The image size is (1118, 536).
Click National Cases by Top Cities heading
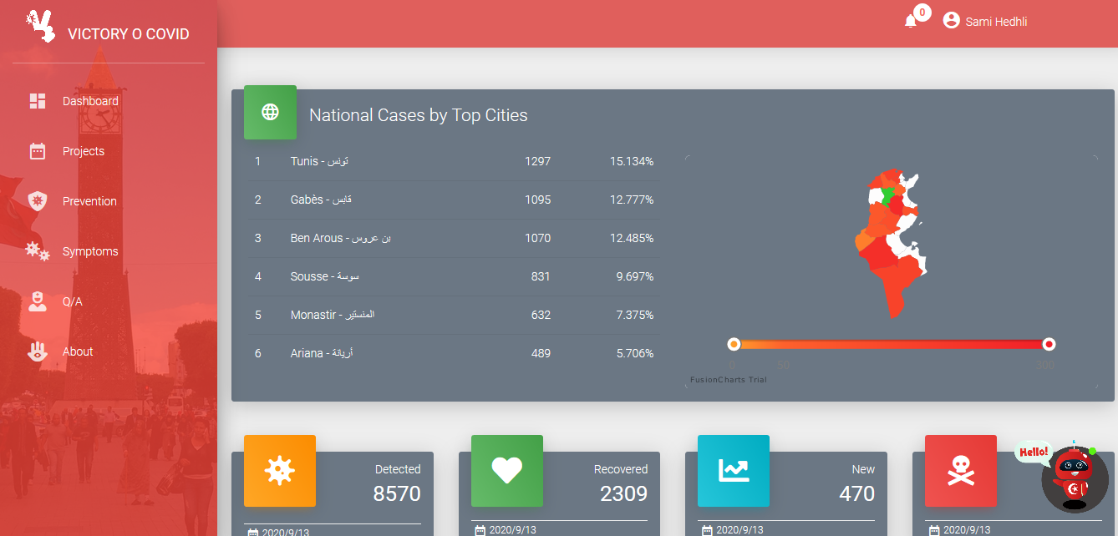tap(419, 115)
